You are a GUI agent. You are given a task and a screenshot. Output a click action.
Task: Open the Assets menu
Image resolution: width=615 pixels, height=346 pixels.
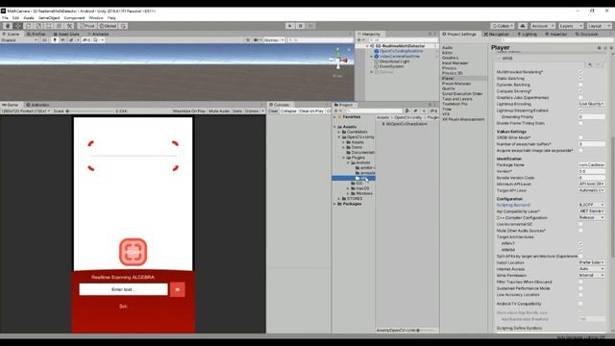29,18
